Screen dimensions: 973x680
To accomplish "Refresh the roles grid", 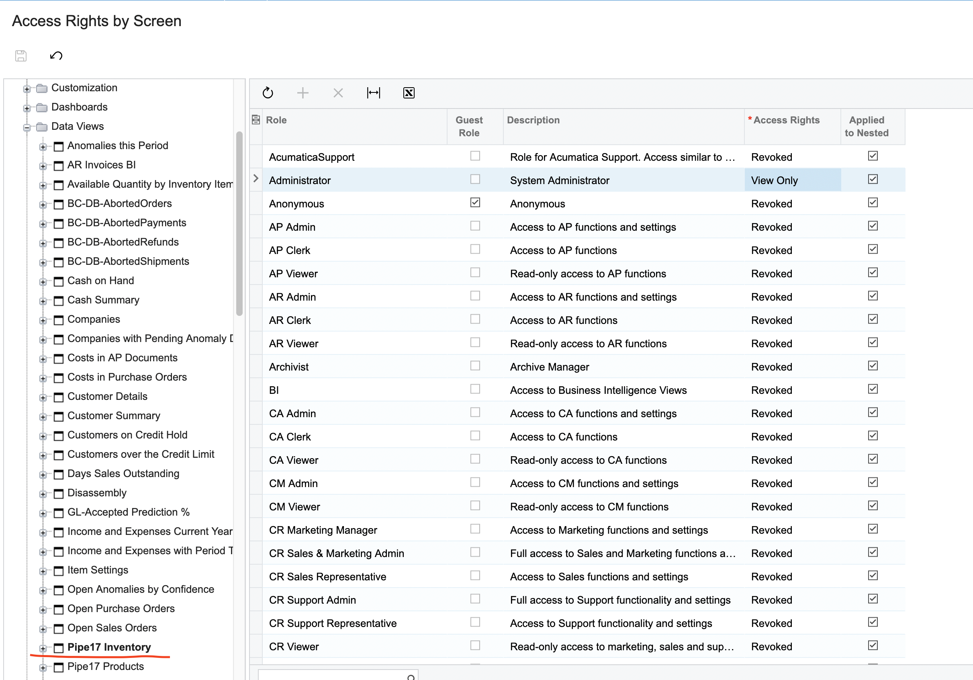I will click(x=268, y=93).
